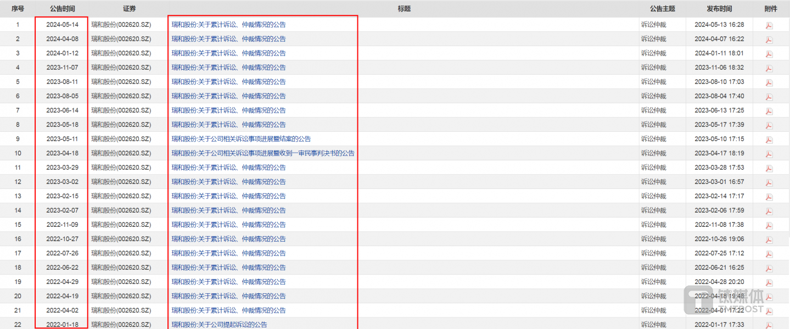The height and width of the screenshot is (329, 790).
Task: Click the 证券 column header
Action: pos(130,9)
